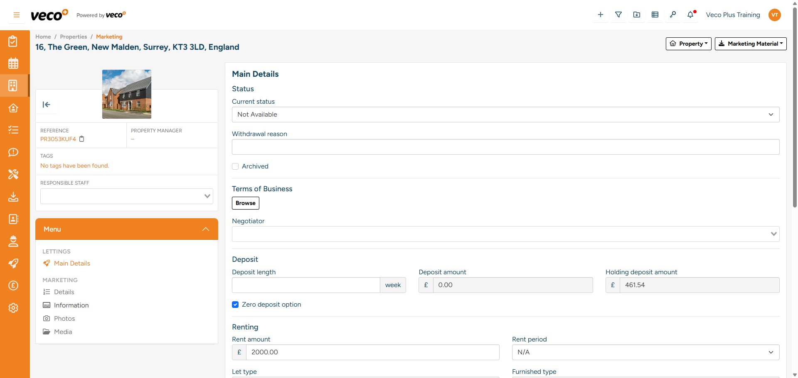Image resolution: width=798 pixels, height=378 pixels.
Task: Select the Properties building icon in sidebar
Action: (14, 85)
